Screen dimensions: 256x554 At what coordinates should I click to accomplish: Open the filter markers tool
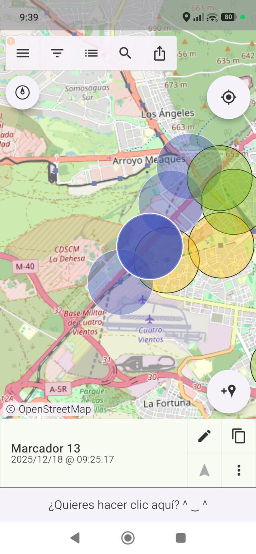click(x=57, y=53)
